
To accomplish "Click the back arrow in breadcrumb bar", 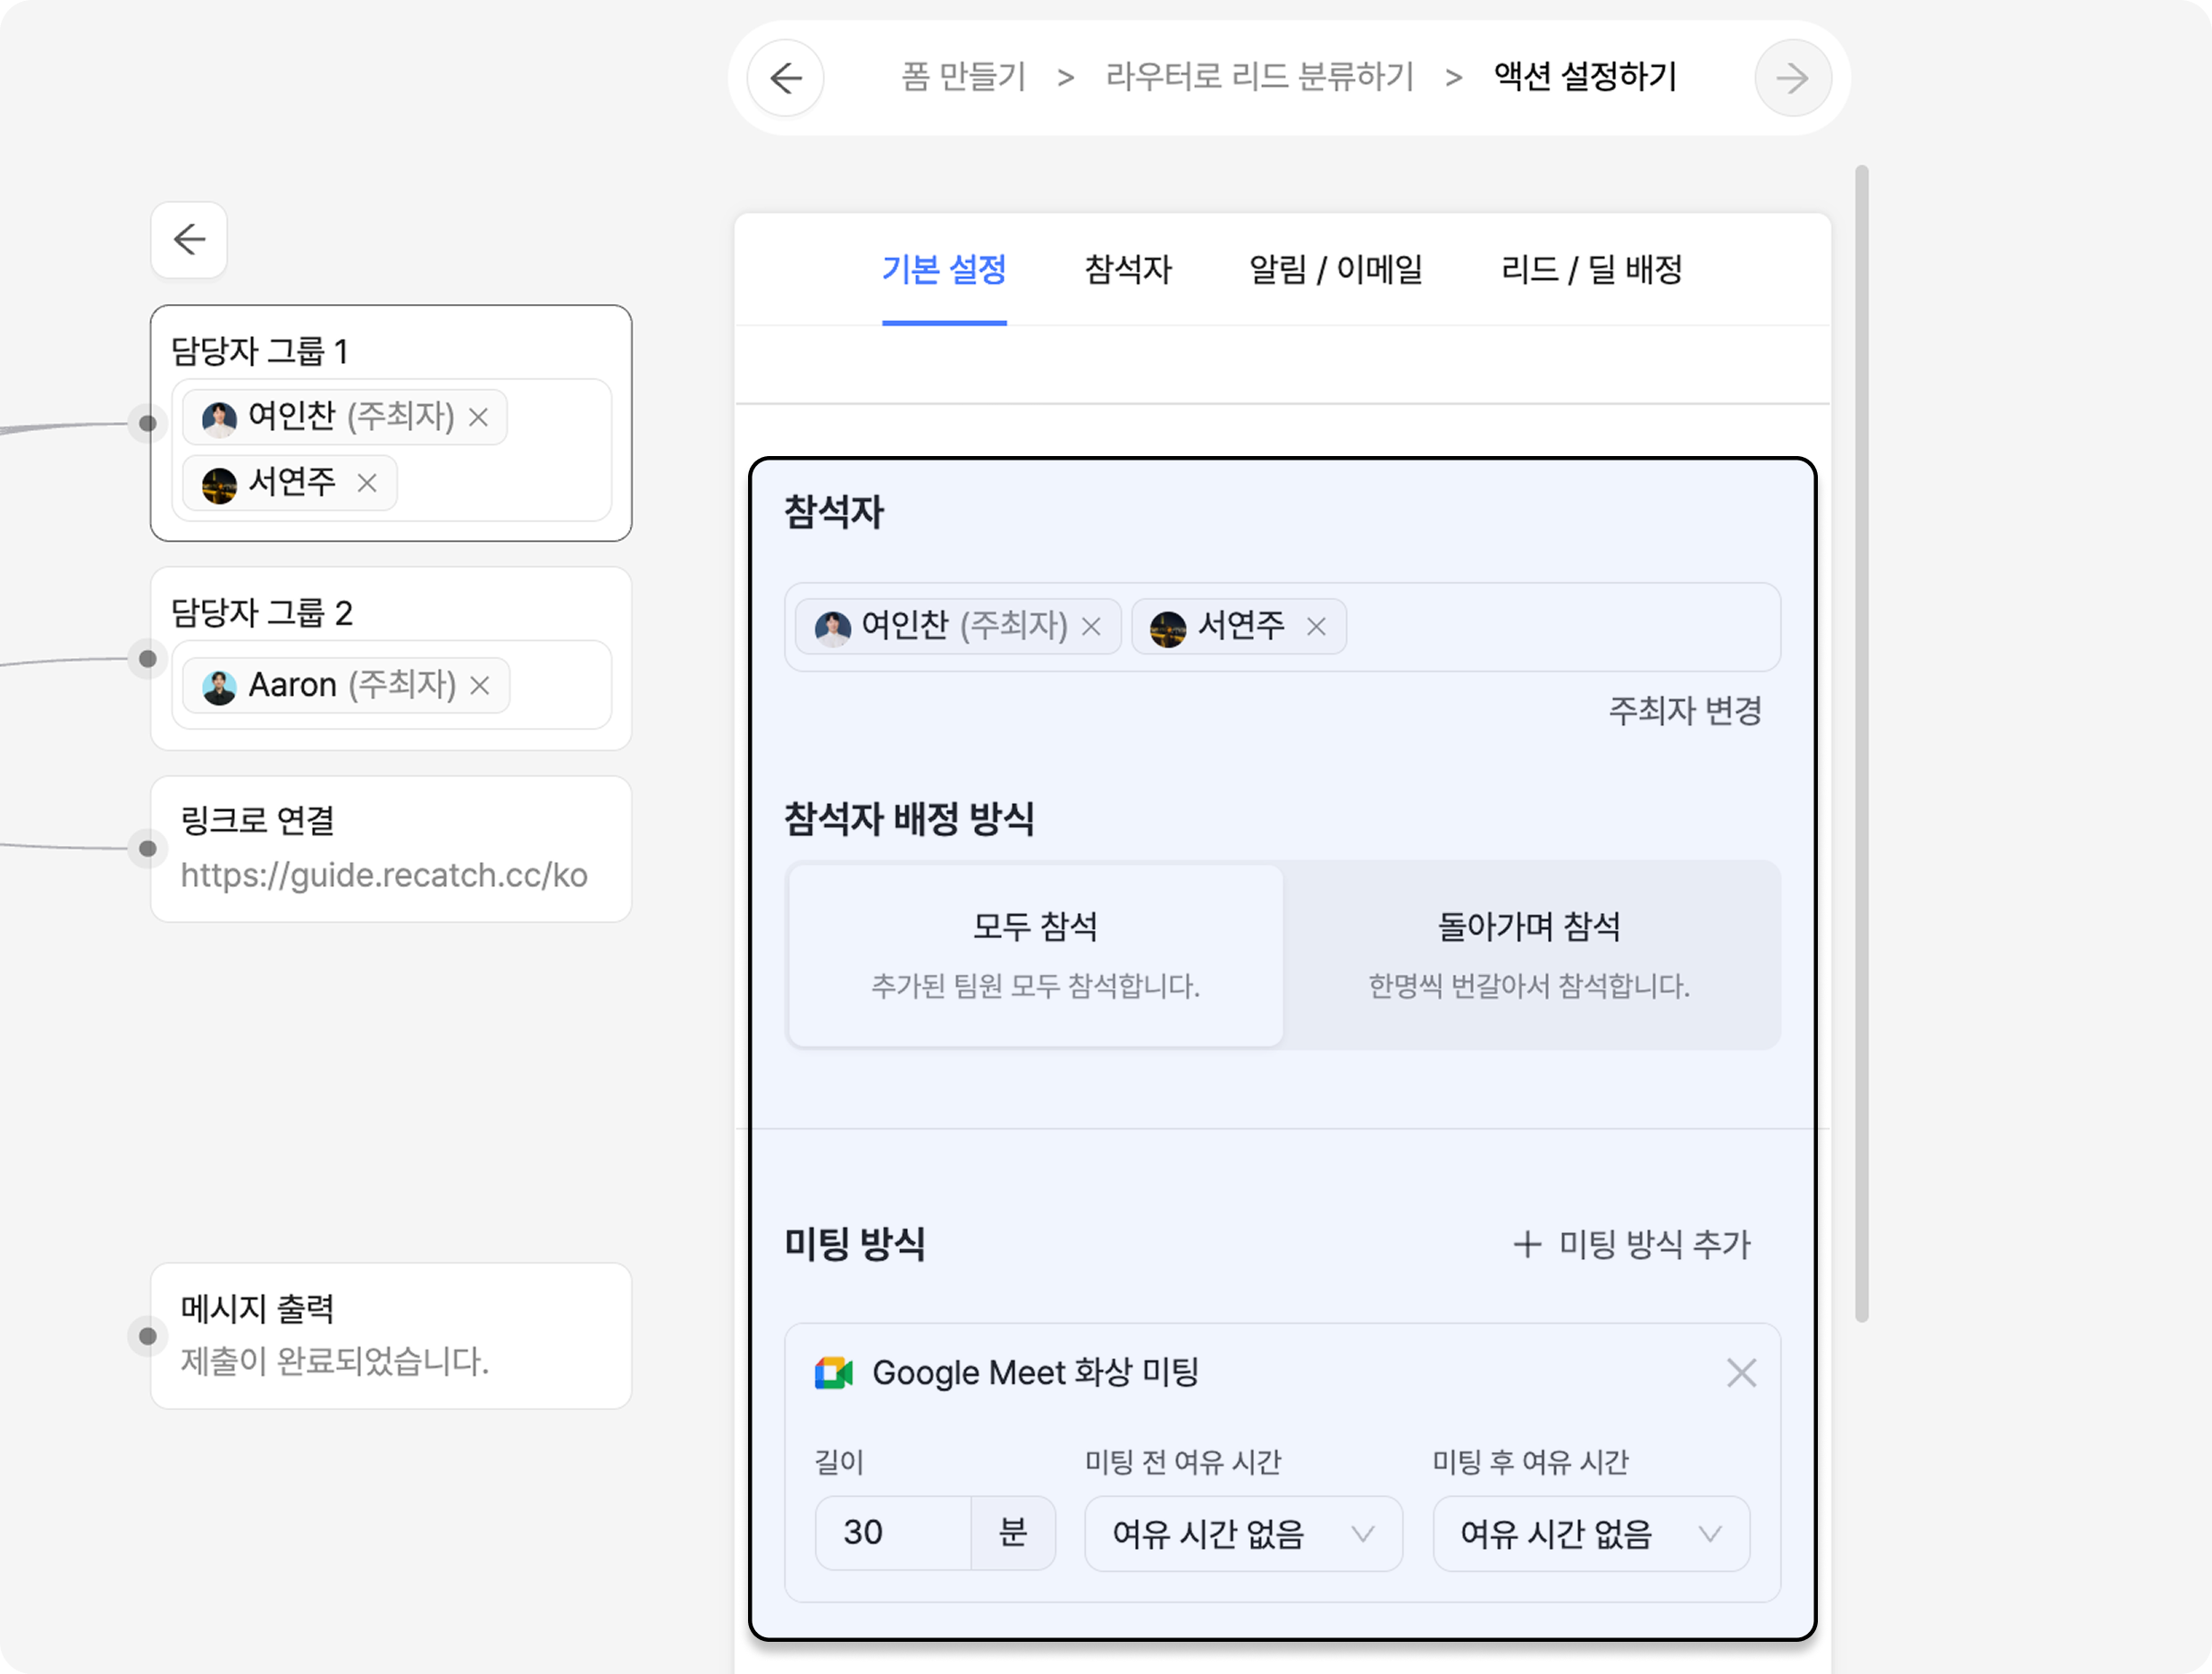I will pyautogui.click(x=786, y=78).
